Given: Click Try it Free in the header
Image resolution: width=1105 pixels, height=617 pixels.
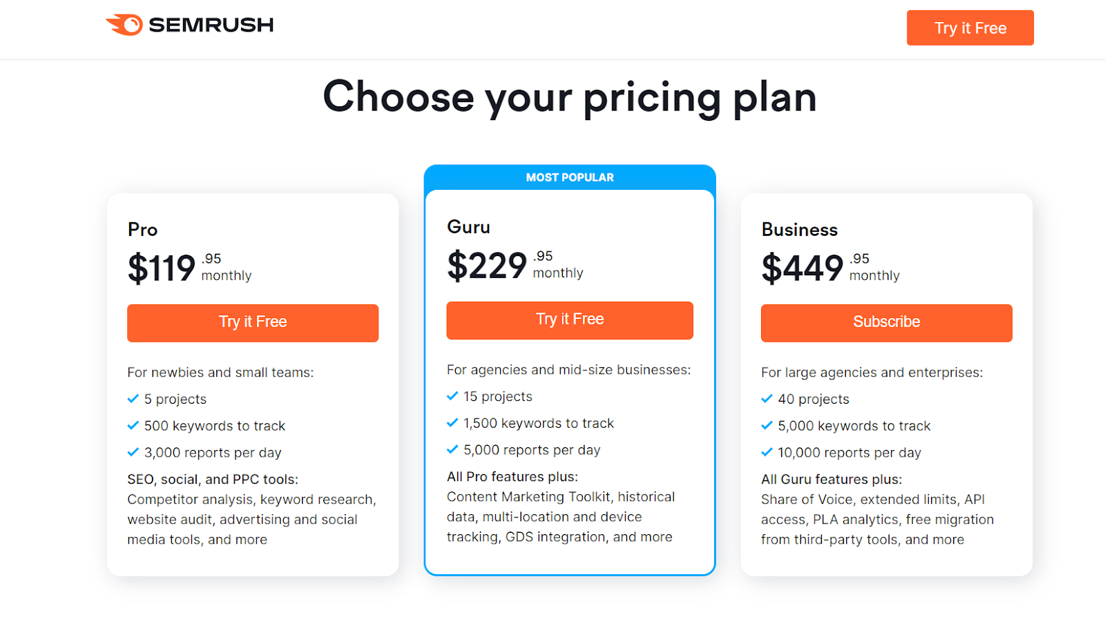Looking at the screenshot, I should click(970, 28).
